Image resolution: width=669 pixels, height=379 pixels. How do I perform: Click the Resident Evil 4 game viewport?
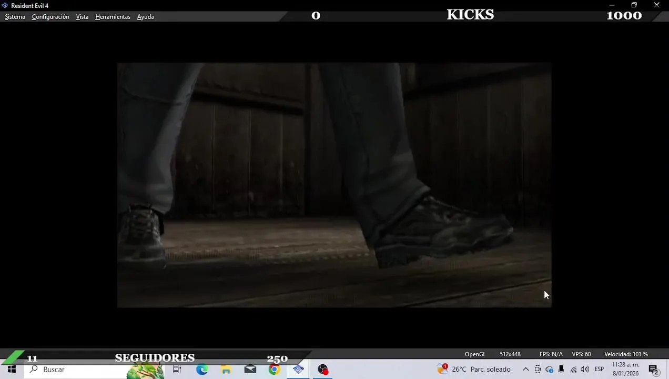point(334,185)
